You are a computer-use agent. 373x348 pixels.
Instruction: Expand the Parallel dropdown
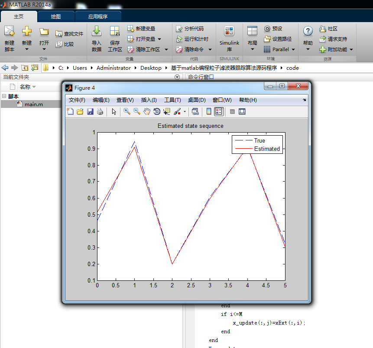[x=293, y=49]
